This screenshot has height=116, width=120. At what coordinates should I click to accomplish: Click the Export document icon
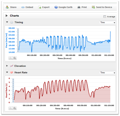(40, 7)
